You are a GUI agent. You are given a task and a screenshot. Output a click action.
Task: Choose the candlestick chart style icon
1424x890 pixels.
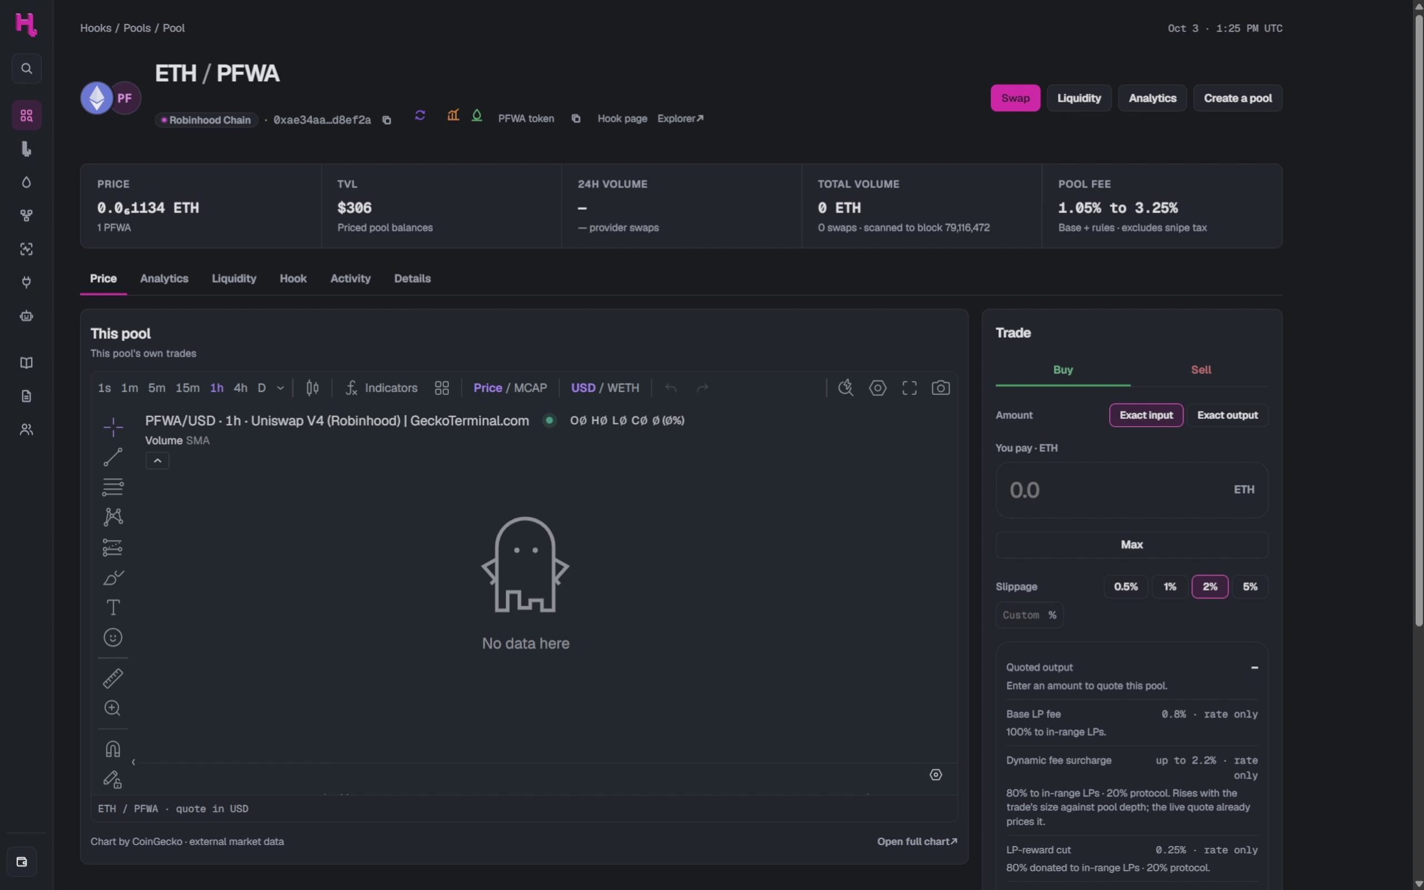click(313, 388)
